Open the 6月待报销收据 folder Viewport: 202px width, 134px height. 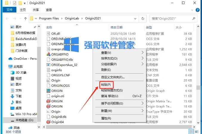(x=23, y=33)
